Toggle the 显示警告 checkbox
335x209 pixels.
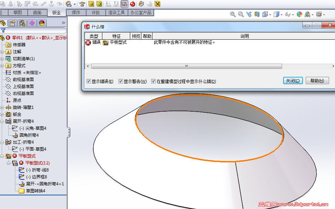[x=120, y=81]
